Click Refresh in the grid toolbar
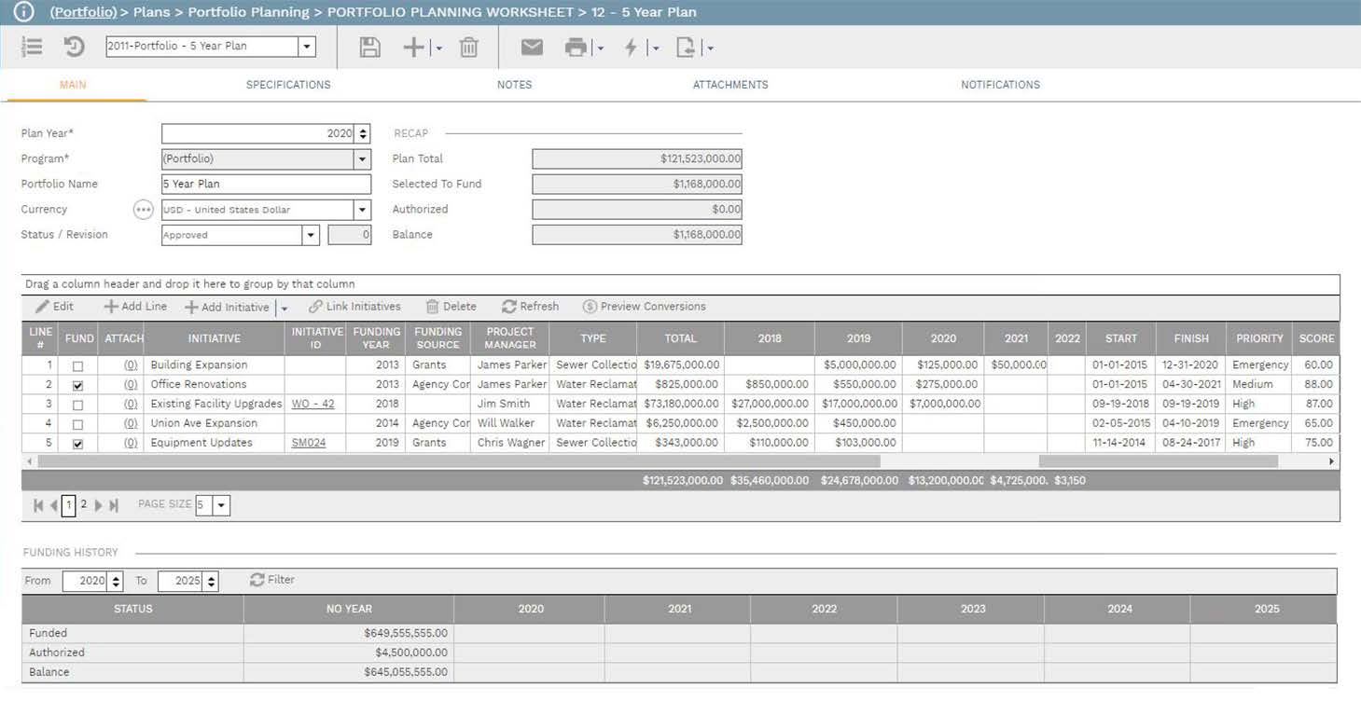 coord(530,307)
